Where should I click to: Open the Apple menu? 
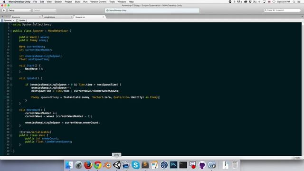click(4, 2)
